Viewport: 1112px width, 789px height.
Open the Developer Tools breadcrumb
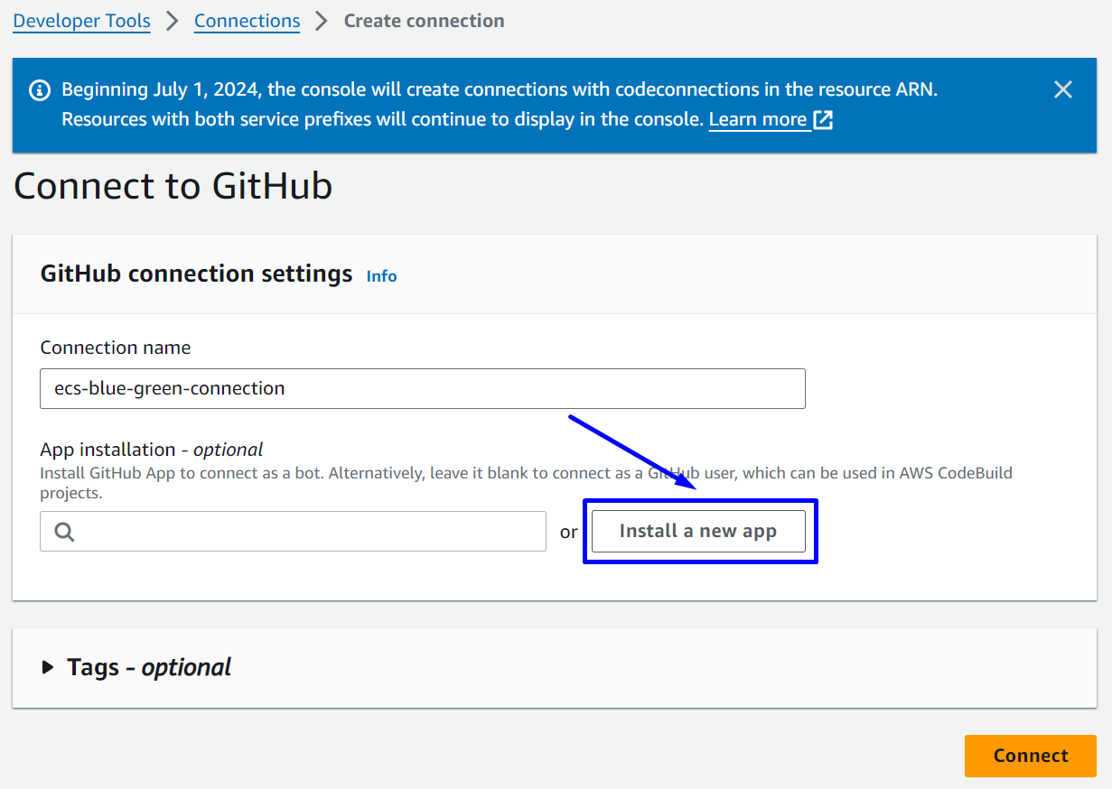pyautogui.click(x=81, y=21)
